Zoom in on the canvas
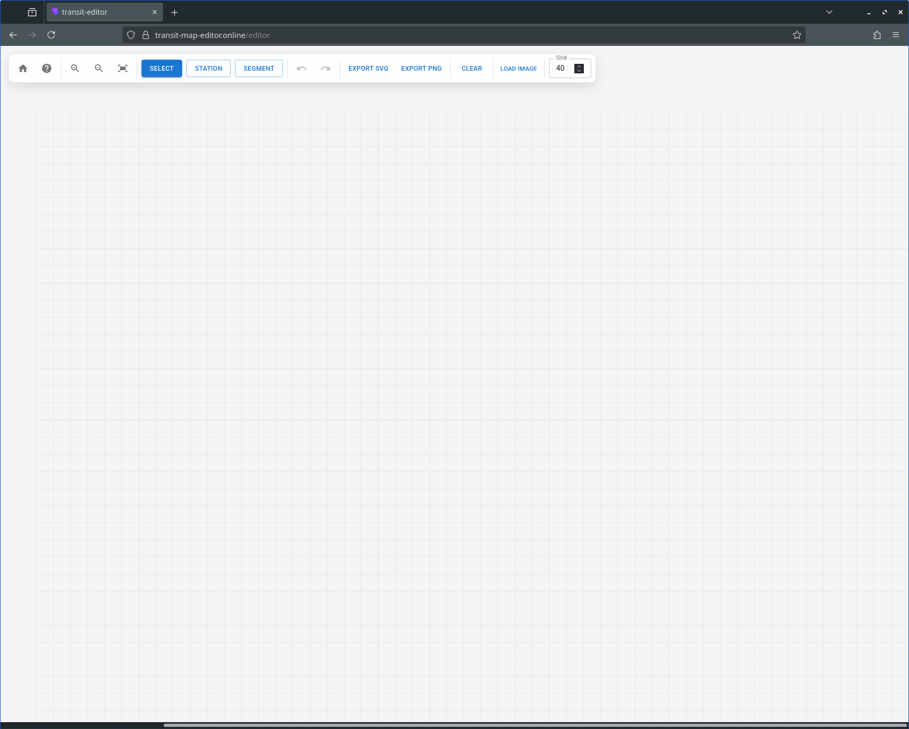909x729 pixels. 75,69
